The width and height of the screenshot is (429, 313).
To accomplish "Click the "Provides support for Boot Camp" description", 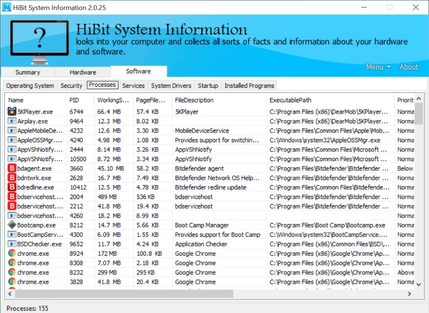I will tap(217, 235).
